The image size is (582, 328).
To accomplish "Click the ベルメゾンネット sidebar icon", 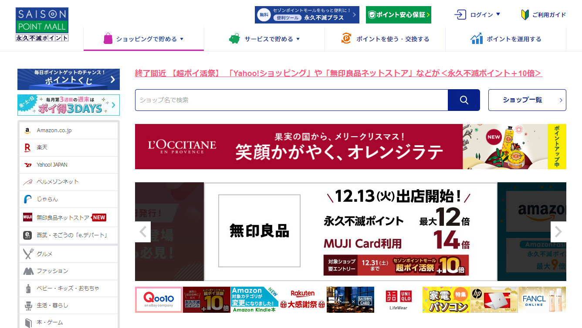I will 27,182.
